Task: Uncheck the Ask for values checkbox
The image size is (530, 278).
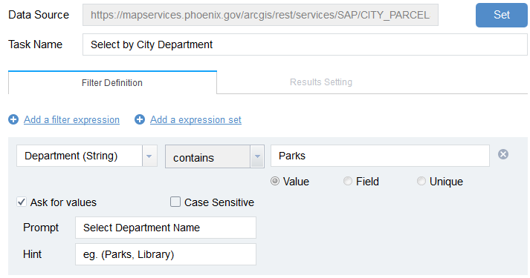Action: [x=22, y=202]
